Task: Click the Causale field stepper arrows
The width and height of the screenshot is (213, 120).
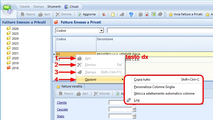Action: pos(134,109)
